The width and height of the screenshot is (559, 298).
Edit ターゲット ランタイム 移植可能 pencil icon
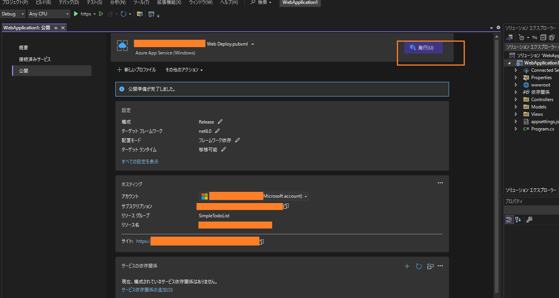(x=223, y=149)
